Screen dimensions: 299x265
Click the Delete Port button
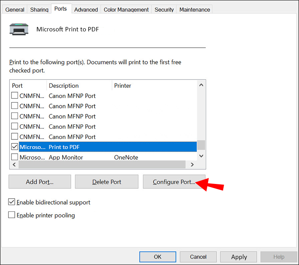tap(107, 182)
